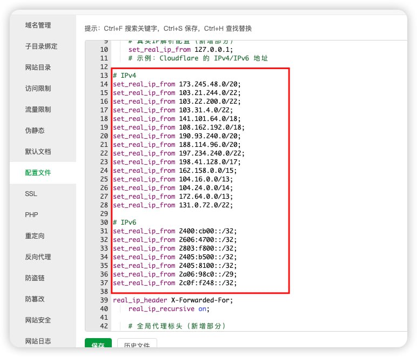Select 反向代理 in the sidebar
Image resolution: width=417 pixels, height=357 pixels.
coord(38,257)
